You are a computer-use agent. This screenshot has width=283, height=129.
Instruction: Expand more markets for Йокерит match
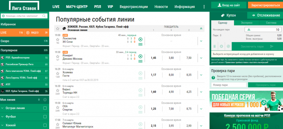pyautogui.click(x=201, y=58)
